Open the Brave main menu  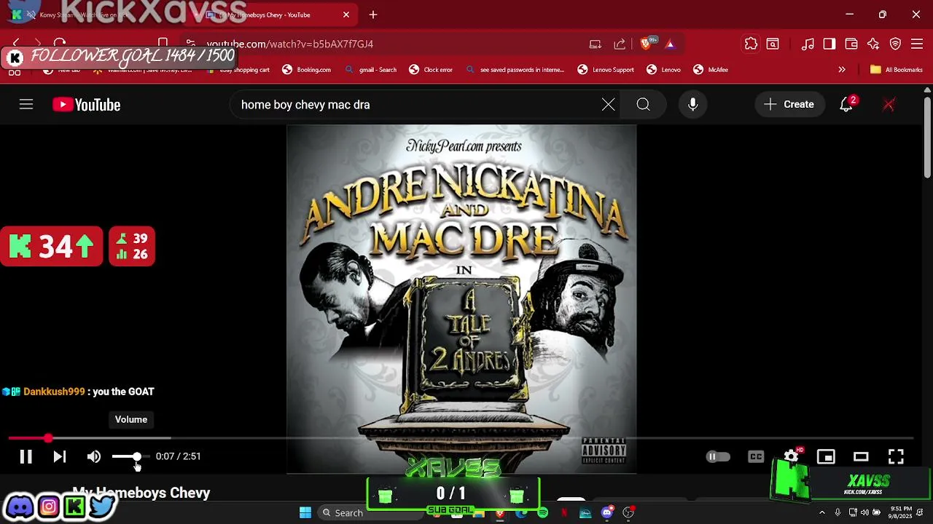point(918,44)
